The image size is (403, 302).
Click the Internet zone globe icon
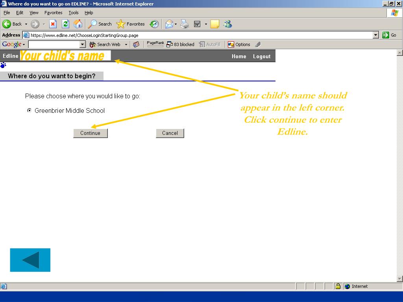[347, 286]
